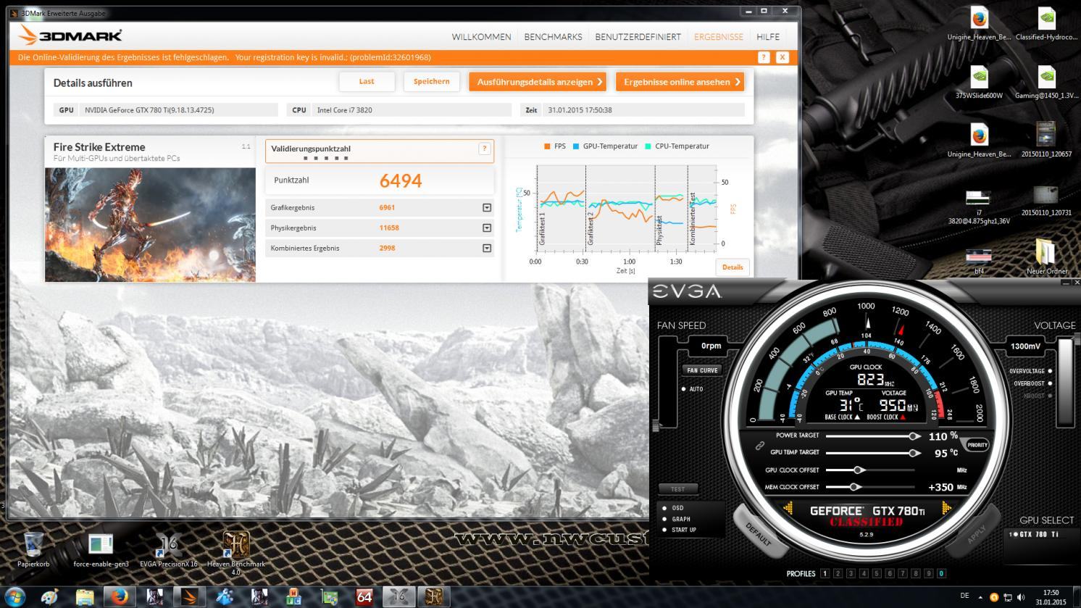Image resolution: width=1081 pixels, height=608 pixels.
Task: Toggle OVERBOOST option
Action: pyautogui.click(x=1033, y=383)
